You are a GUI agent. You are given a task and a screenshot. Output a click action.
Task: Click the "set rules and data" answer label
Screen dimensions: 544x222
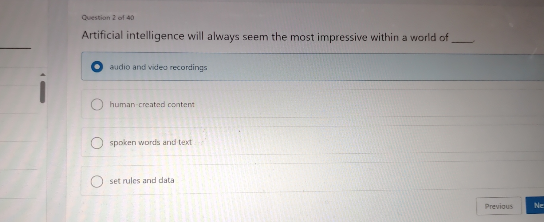point(142,180)
